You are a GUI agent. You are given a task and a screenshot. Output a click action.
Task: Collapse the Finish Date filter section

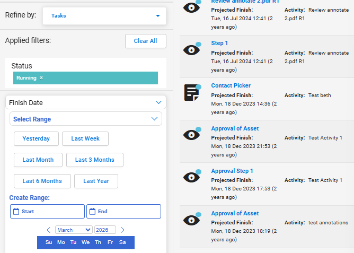tap(158, 102)
